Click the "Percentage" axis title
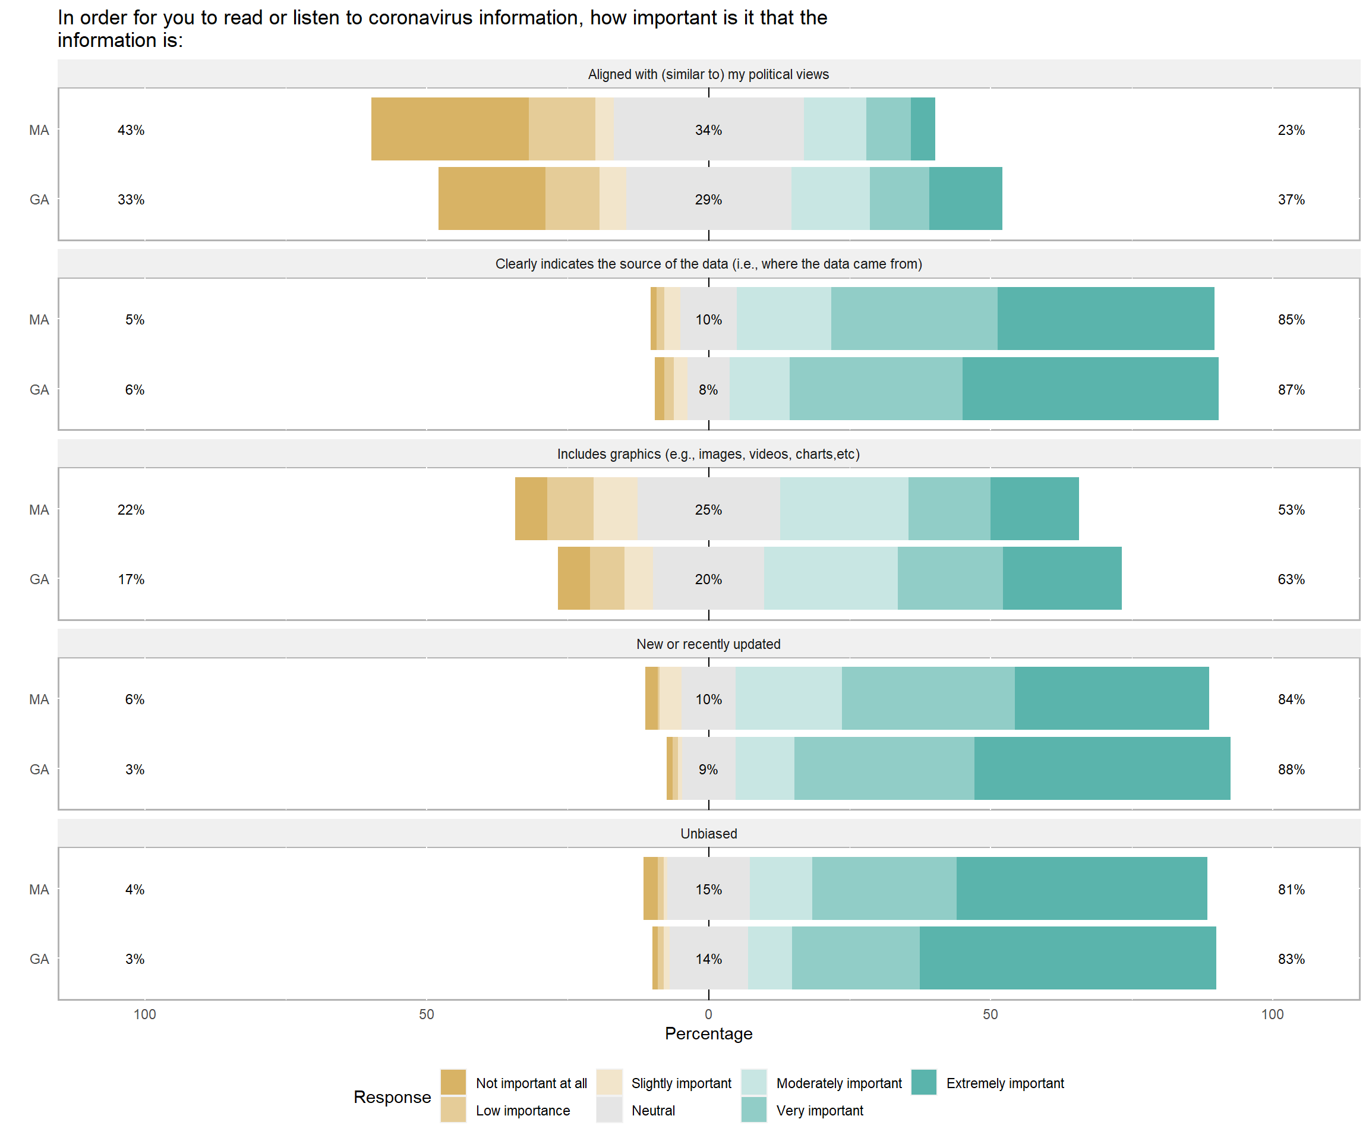Viewport: 1369px width, 1141px height. [709, 1033]
